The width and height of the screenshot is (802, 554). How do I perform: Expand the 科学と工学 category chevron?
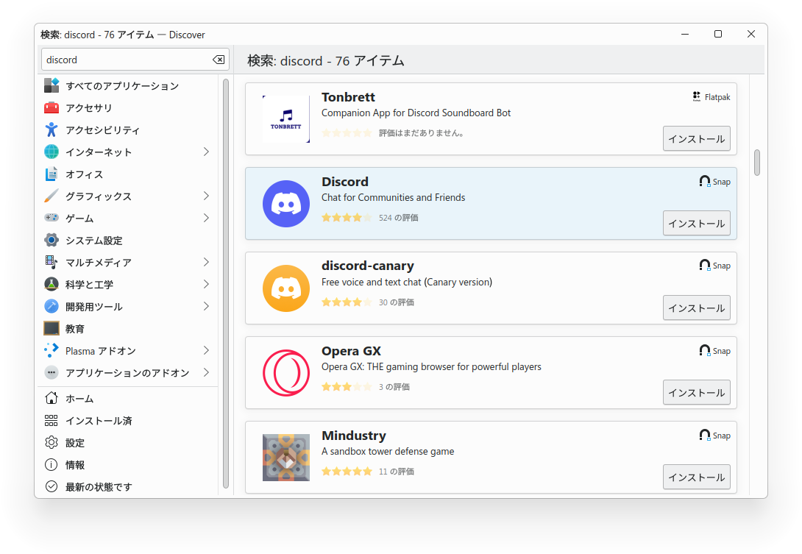pos(206,284)
